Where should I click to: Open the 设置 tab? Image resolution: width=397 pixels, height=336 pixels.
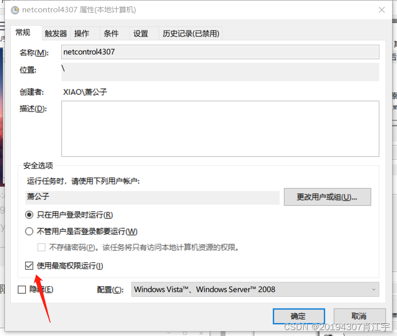(140, 33)
